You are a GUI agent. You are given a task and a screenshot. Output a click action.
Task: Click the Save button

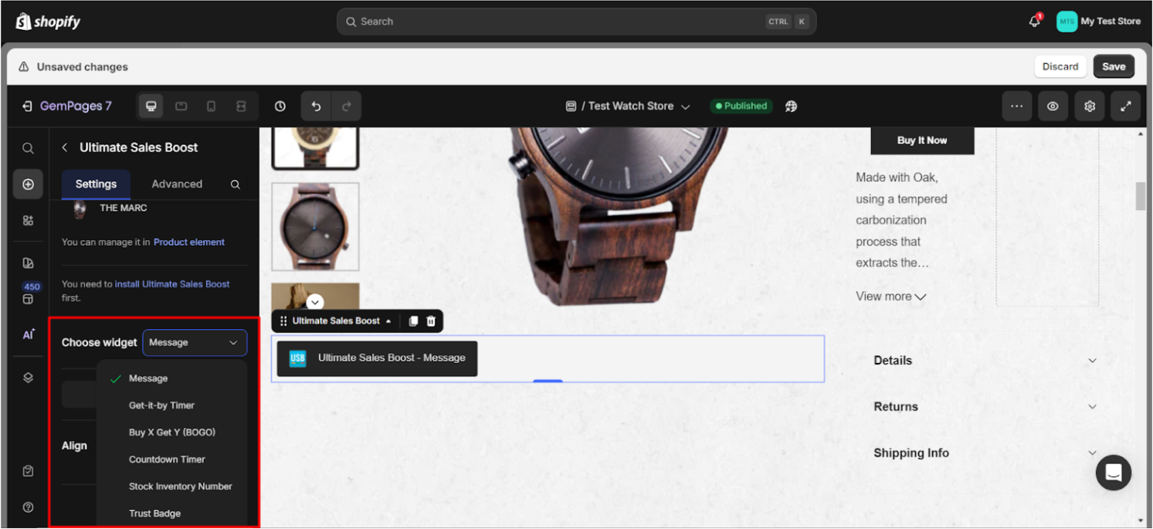point(1113,66)
